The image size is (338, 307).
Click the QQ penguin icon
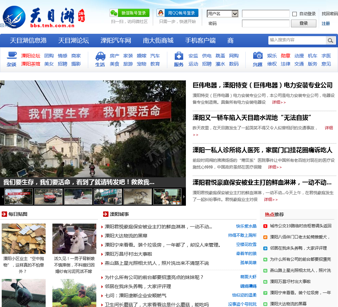(x=161, y=13)
